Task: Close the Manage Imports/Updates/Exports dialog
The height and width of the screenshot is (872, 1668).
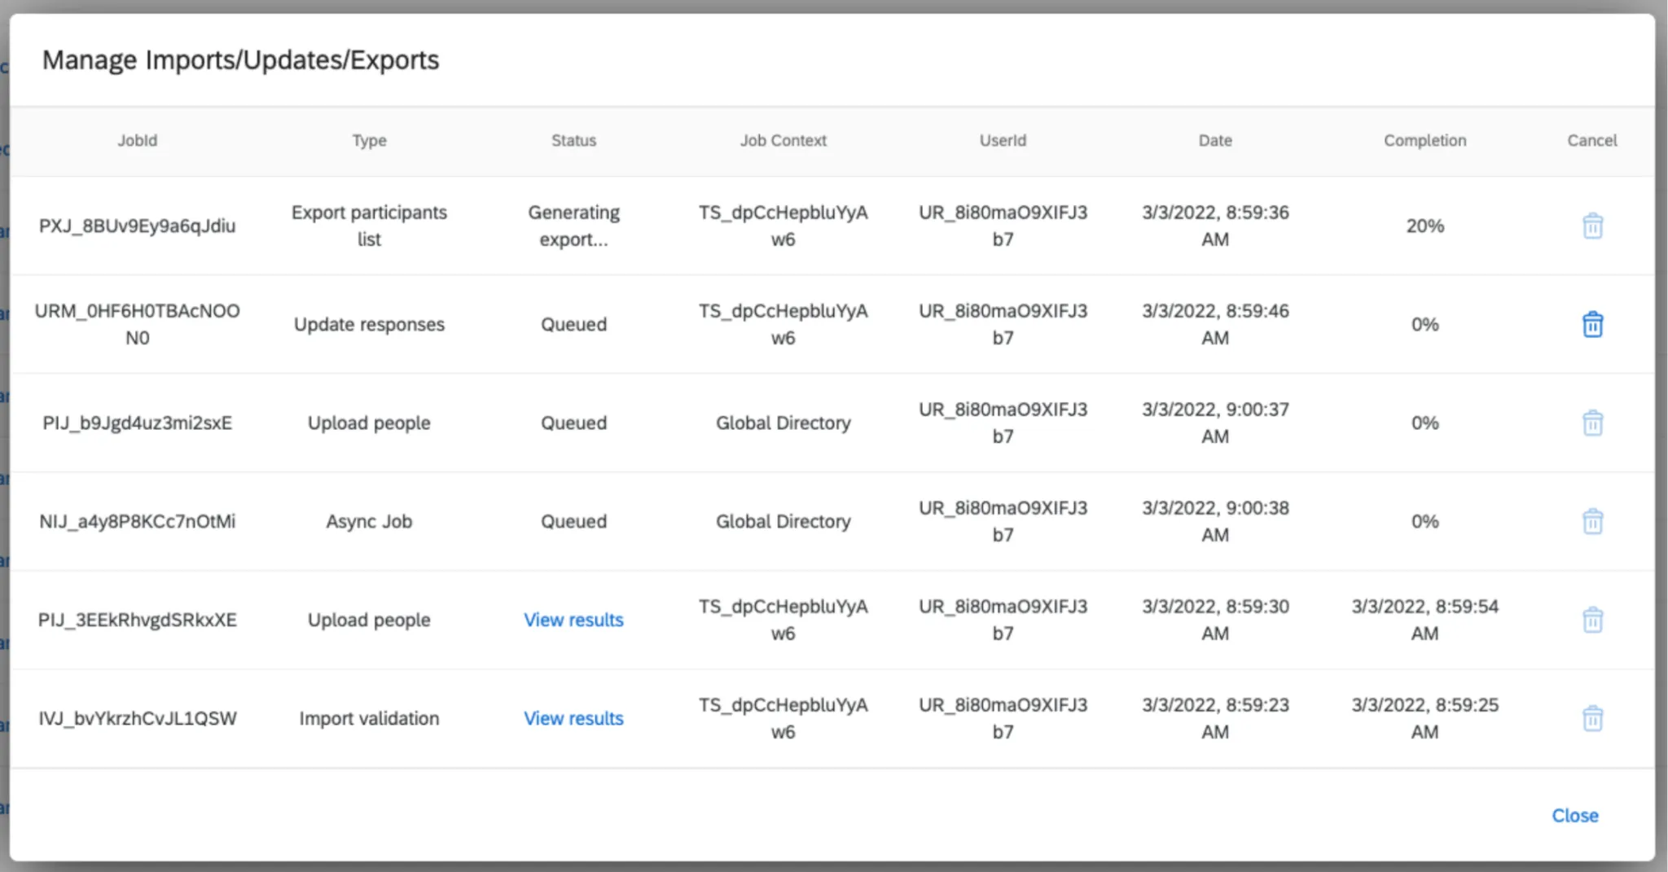Action: coord(1574,815)
